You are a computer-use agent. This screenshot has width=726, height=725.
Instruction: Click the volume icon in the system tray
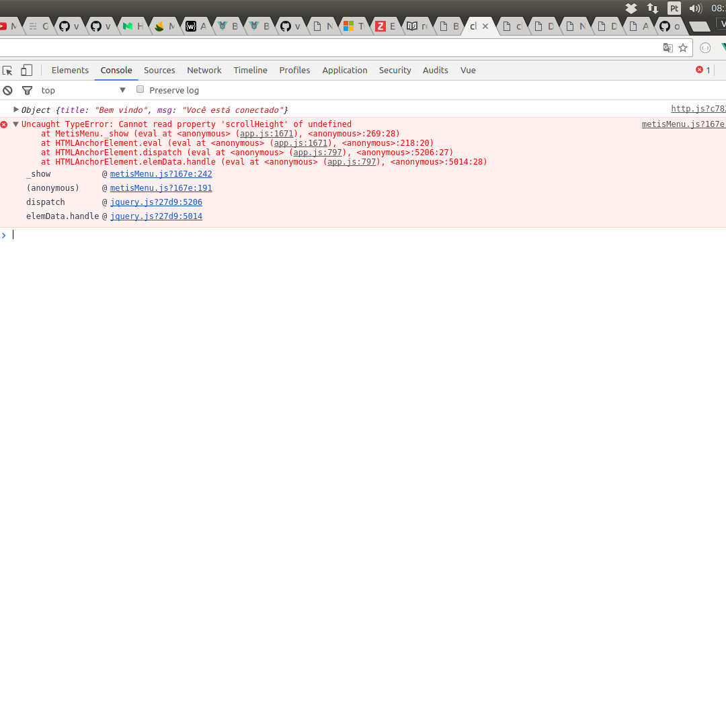[694, 8]
